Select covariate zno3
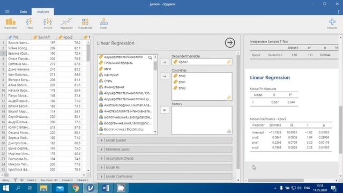 pos(182,88)
